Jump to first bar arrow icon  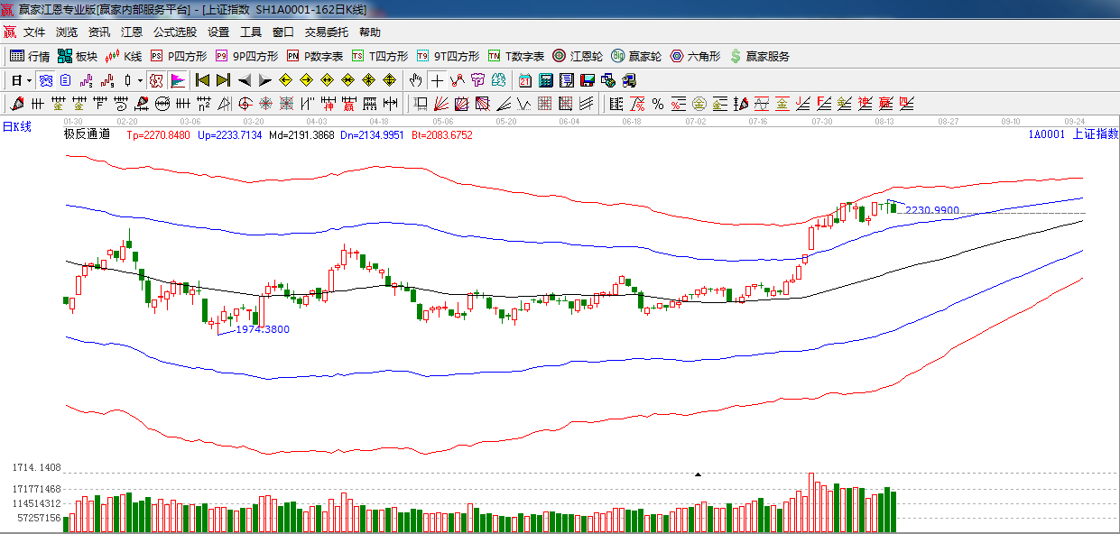click(x=202, y=80)
